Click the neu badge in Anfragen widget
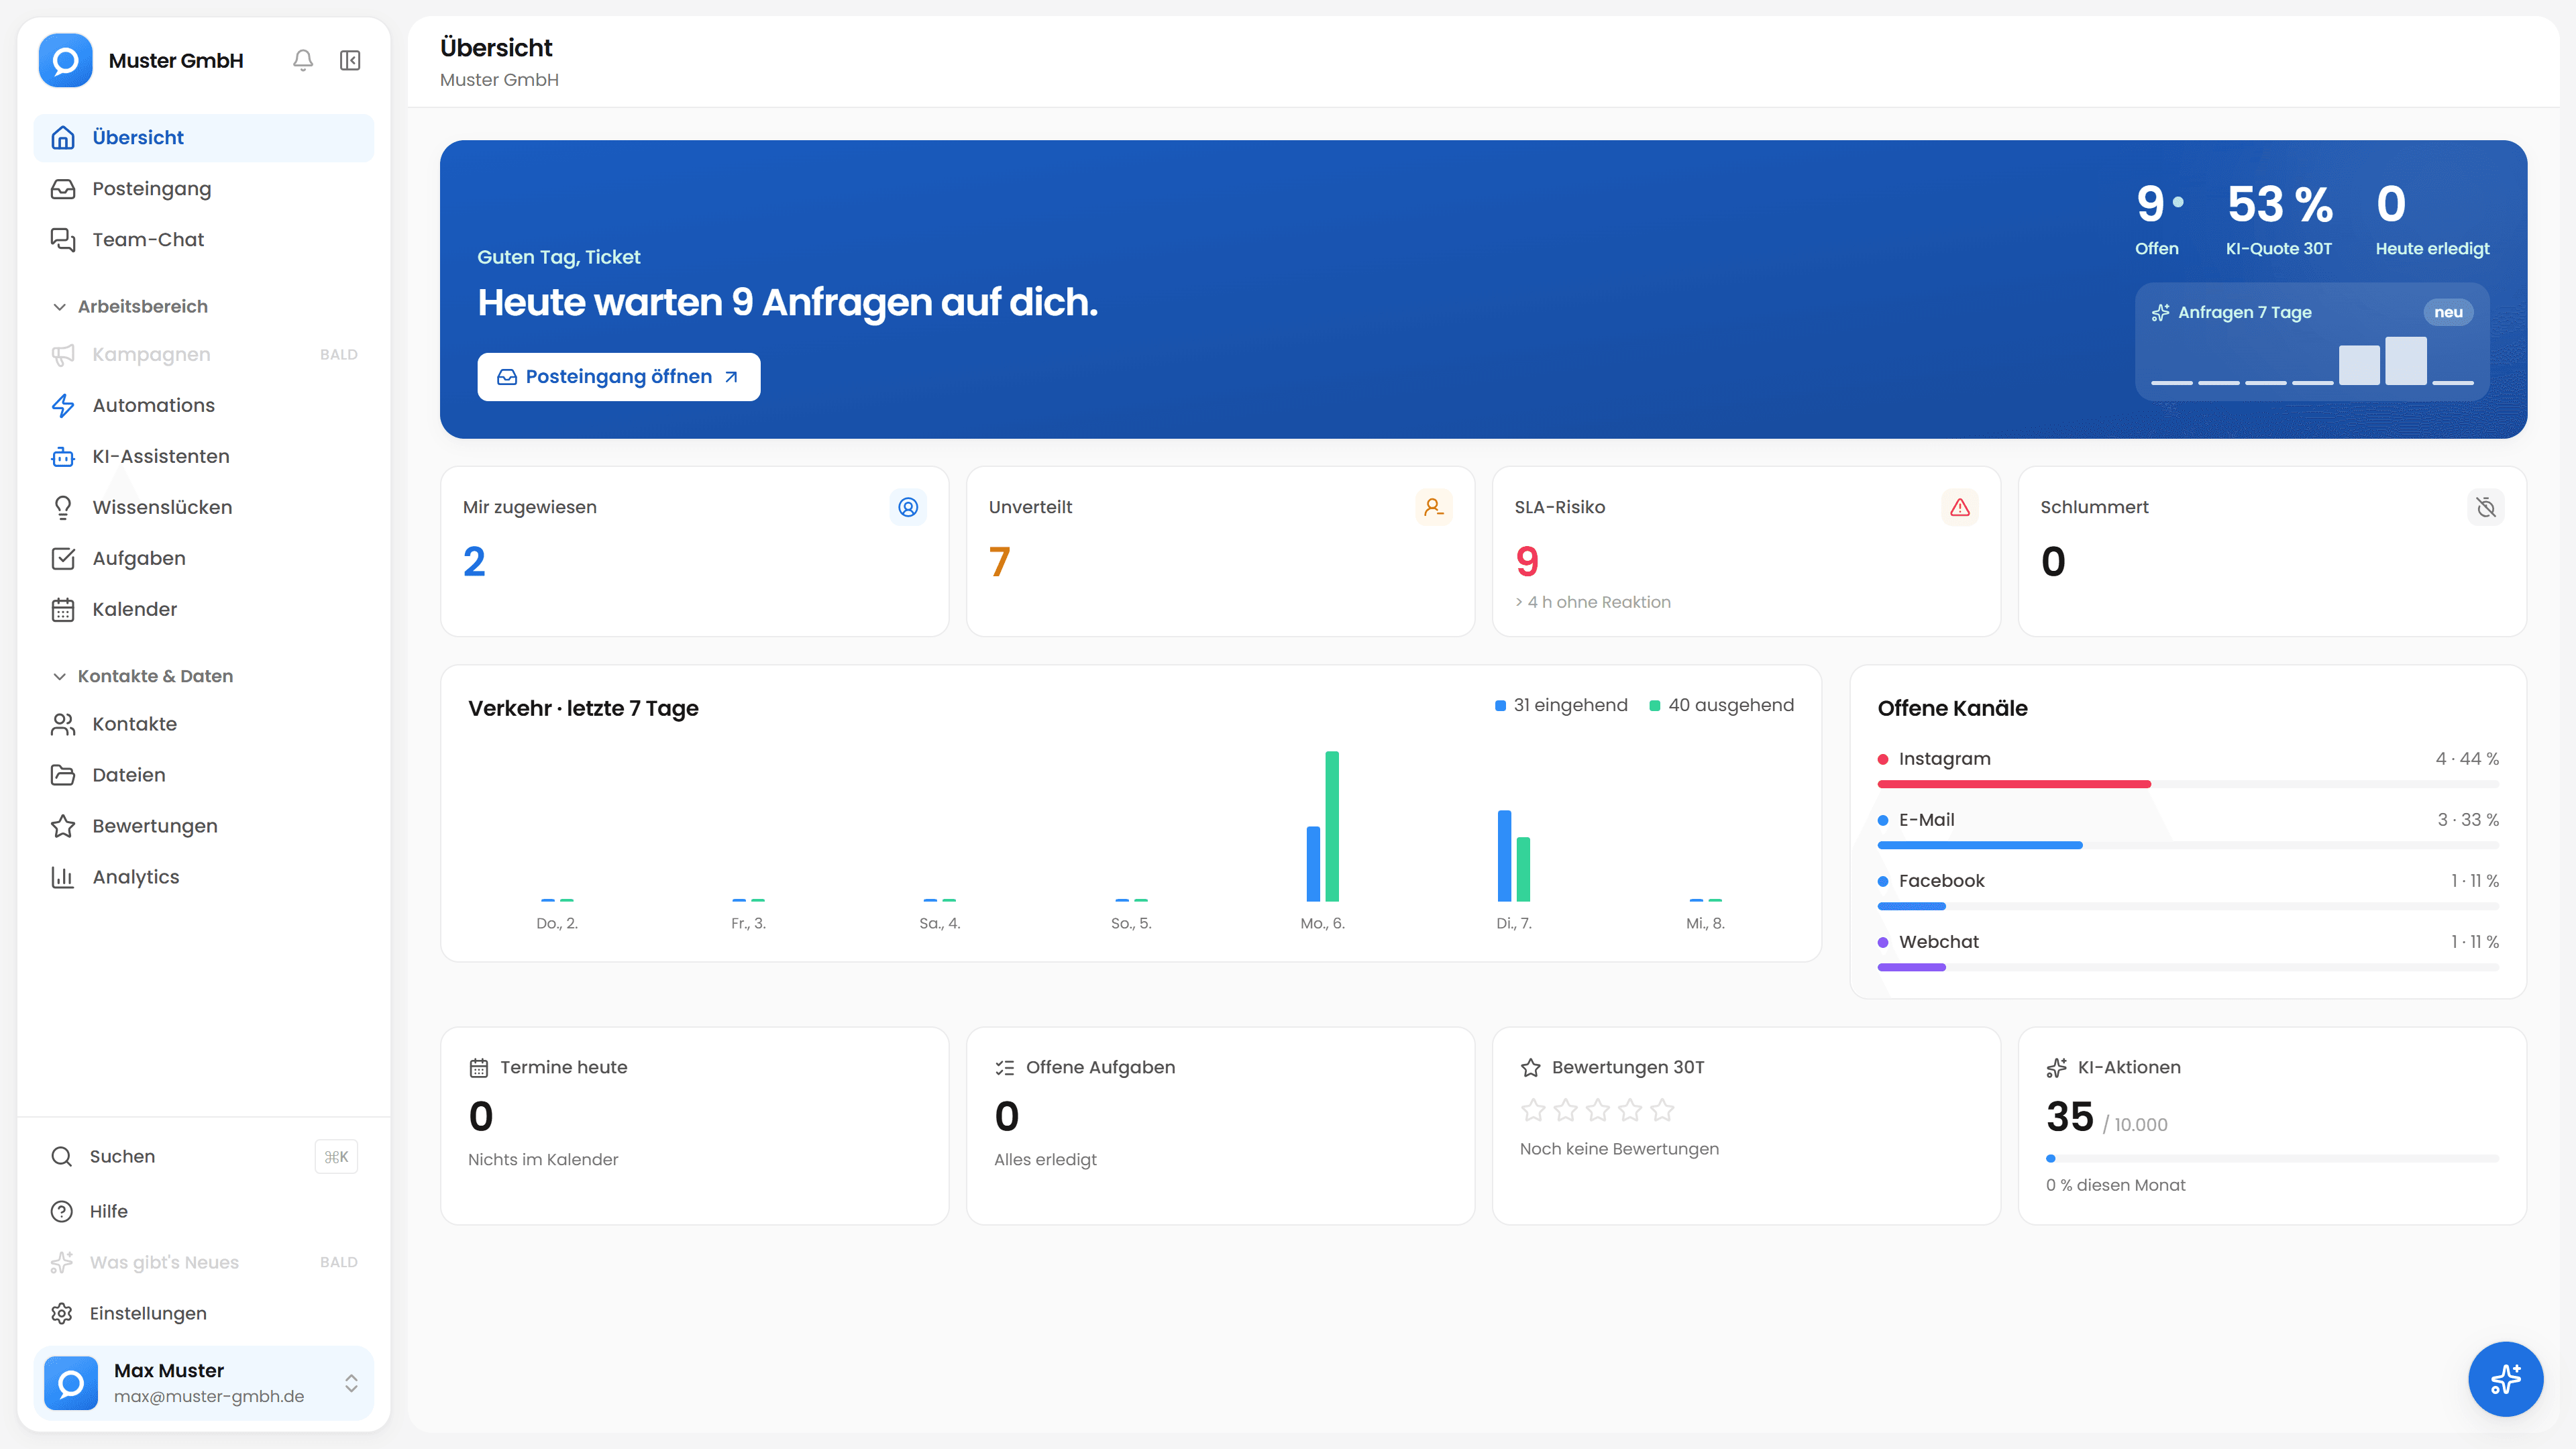2576x1449 pixels. coord(2448,312)
